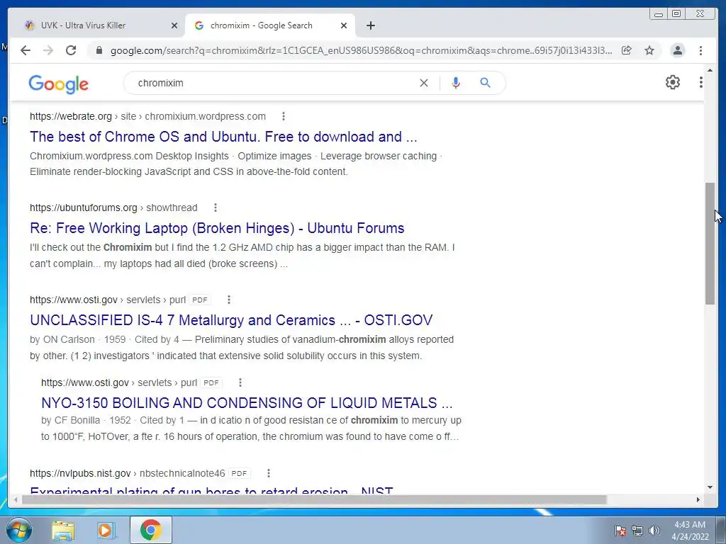Viewport: 726px width, 544px height.
Task: Click the scroll-up arrow of the page scrollbar
Action: (710, 71)
